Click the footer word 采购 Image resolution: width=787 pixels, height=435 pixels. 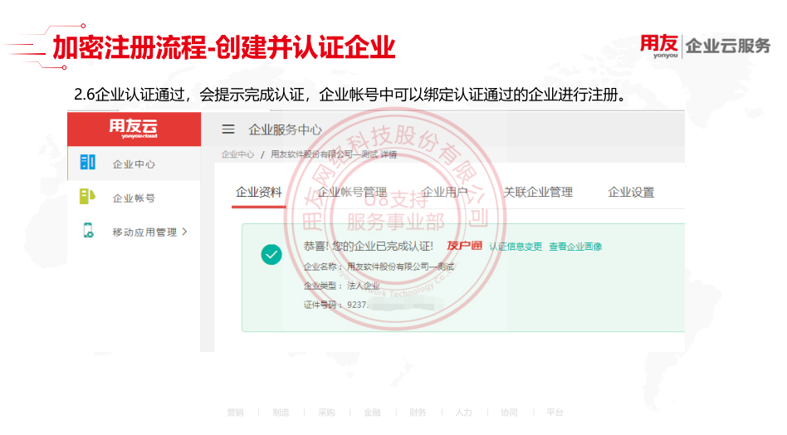pos(327,413)
